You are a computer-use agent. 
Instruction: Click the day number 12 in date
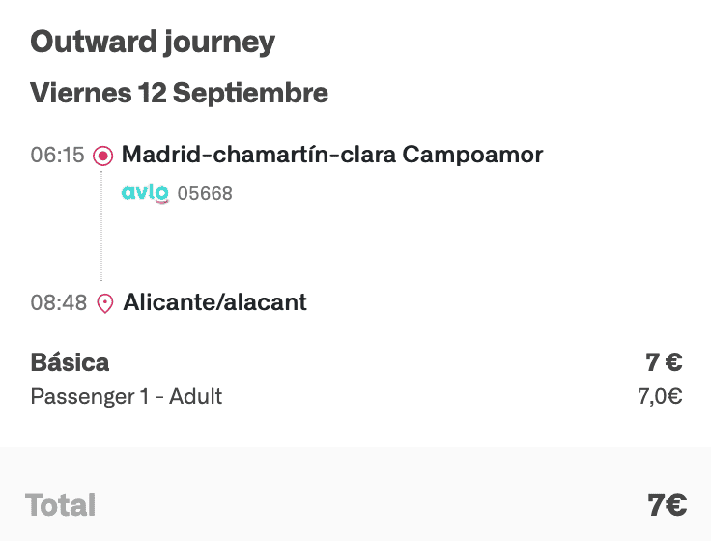[153, 94]
